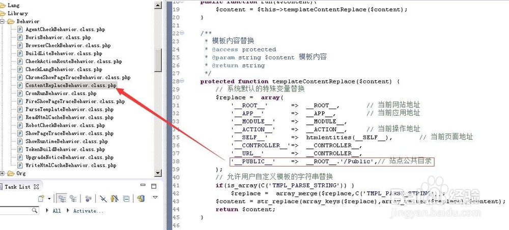This screenshot has width=509, height=230.
Task: Open WriteHtmlCacheBehavior.class.php
Action: (x=71, y=165)
